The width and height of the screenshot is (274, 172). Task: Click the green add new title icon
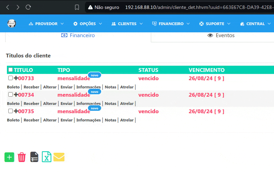click(x=9, y=157)
